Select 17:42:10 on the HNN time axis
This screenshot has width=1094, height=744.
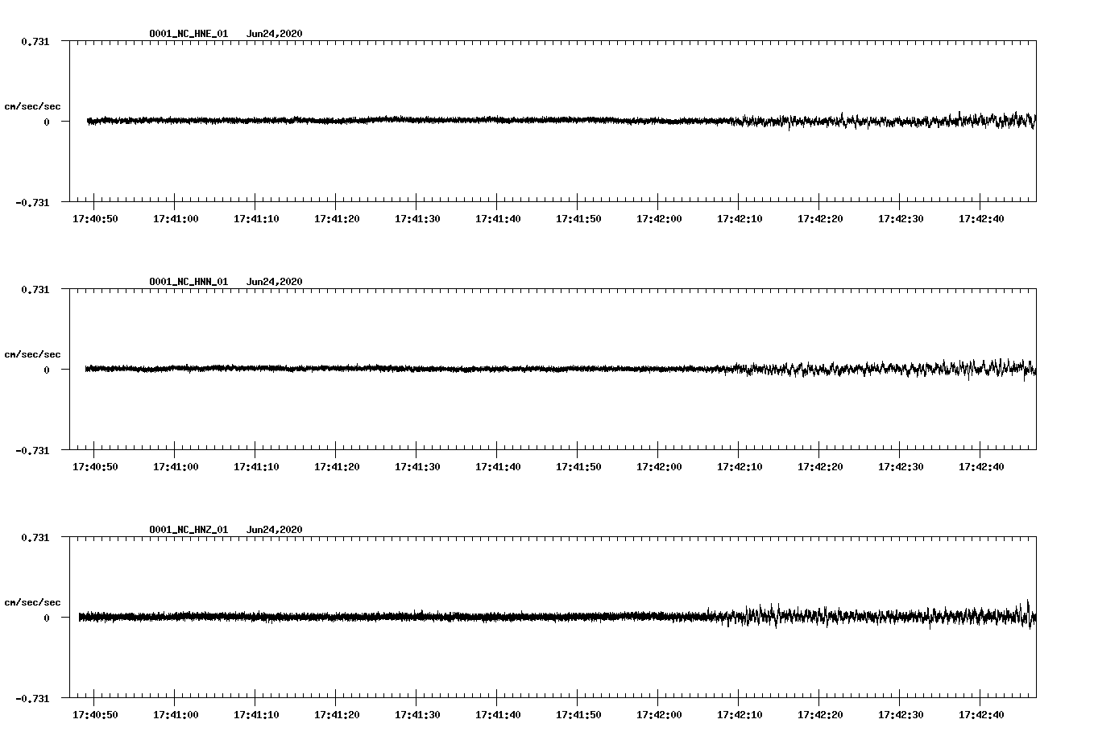pos(740,466)
